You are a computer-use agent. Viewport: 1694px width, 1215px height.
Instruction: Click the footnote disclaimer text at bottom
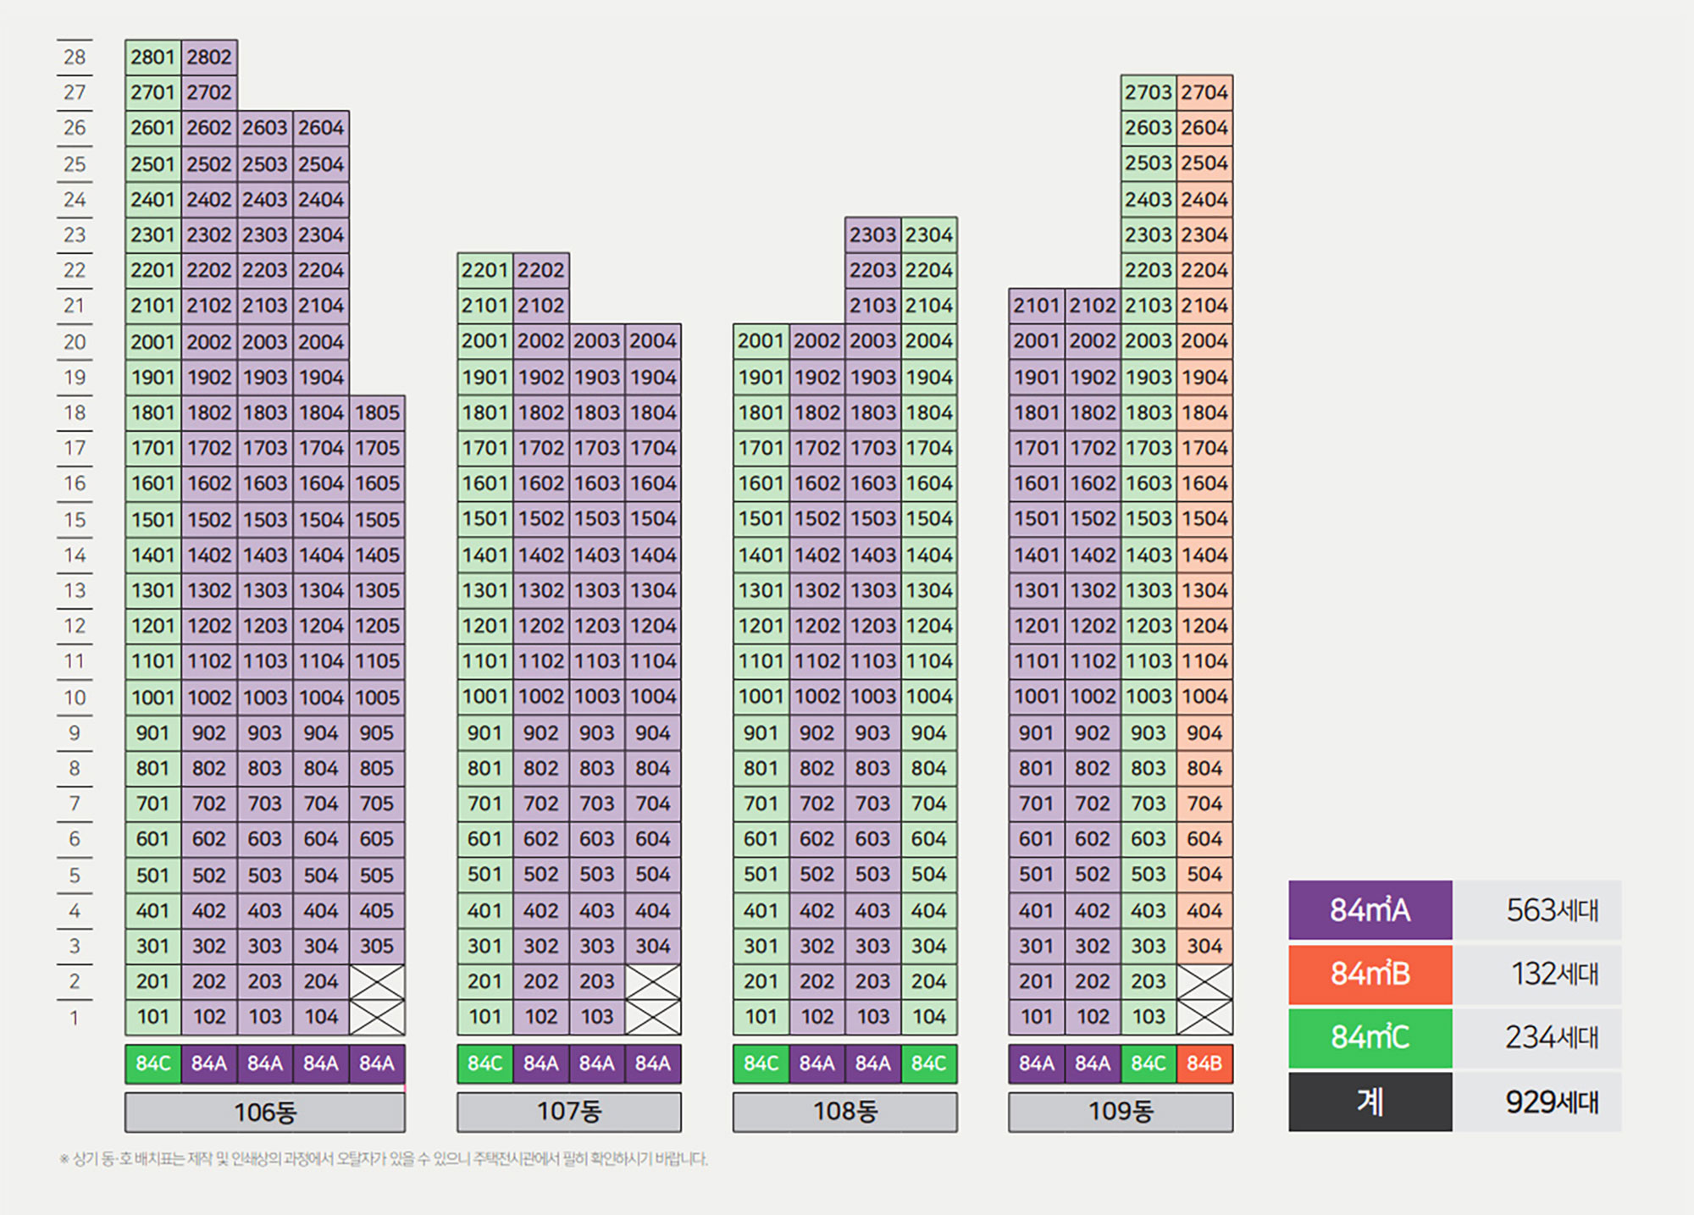(x=384, y=1159)
